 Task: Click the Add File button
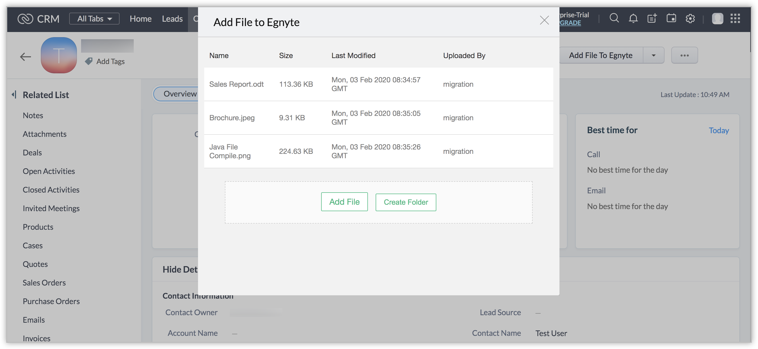[x=344, y=202]
